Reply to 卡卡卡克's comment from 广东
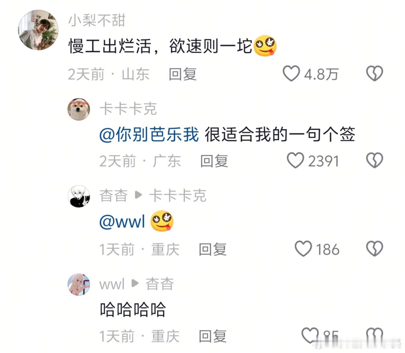Image resolution: width=405 pixels, height=353 pixels. click(x=214, y=161)
